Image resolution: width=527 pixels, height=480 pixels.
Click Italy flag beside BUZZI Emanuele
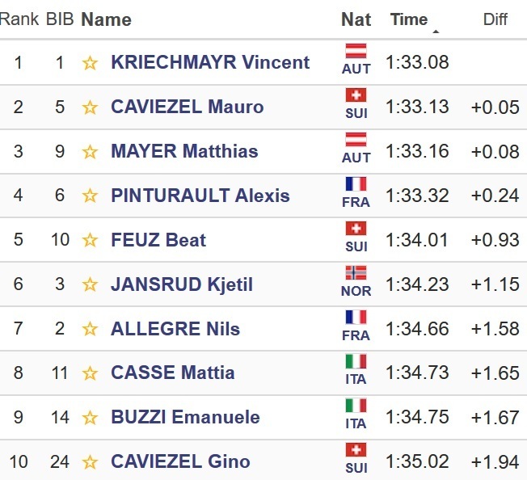point(356,406)
